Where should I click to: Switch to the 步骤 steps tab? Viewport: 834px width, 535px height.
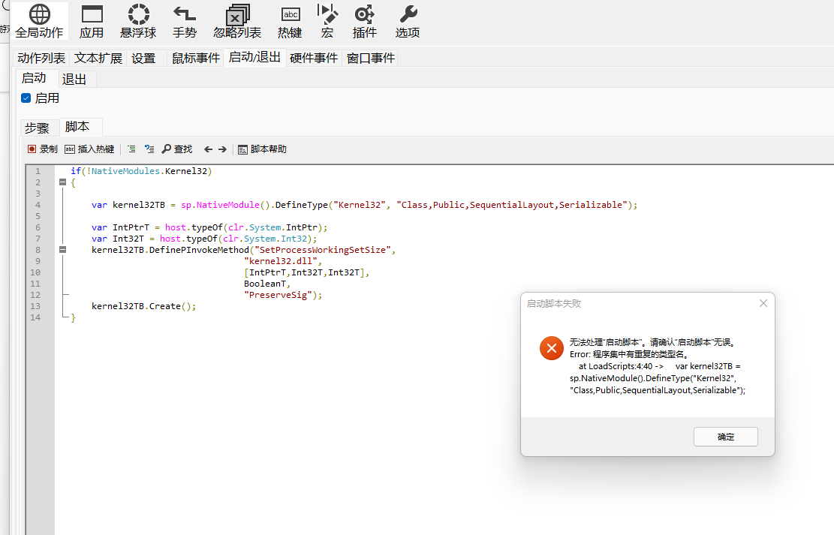[37, 128]
